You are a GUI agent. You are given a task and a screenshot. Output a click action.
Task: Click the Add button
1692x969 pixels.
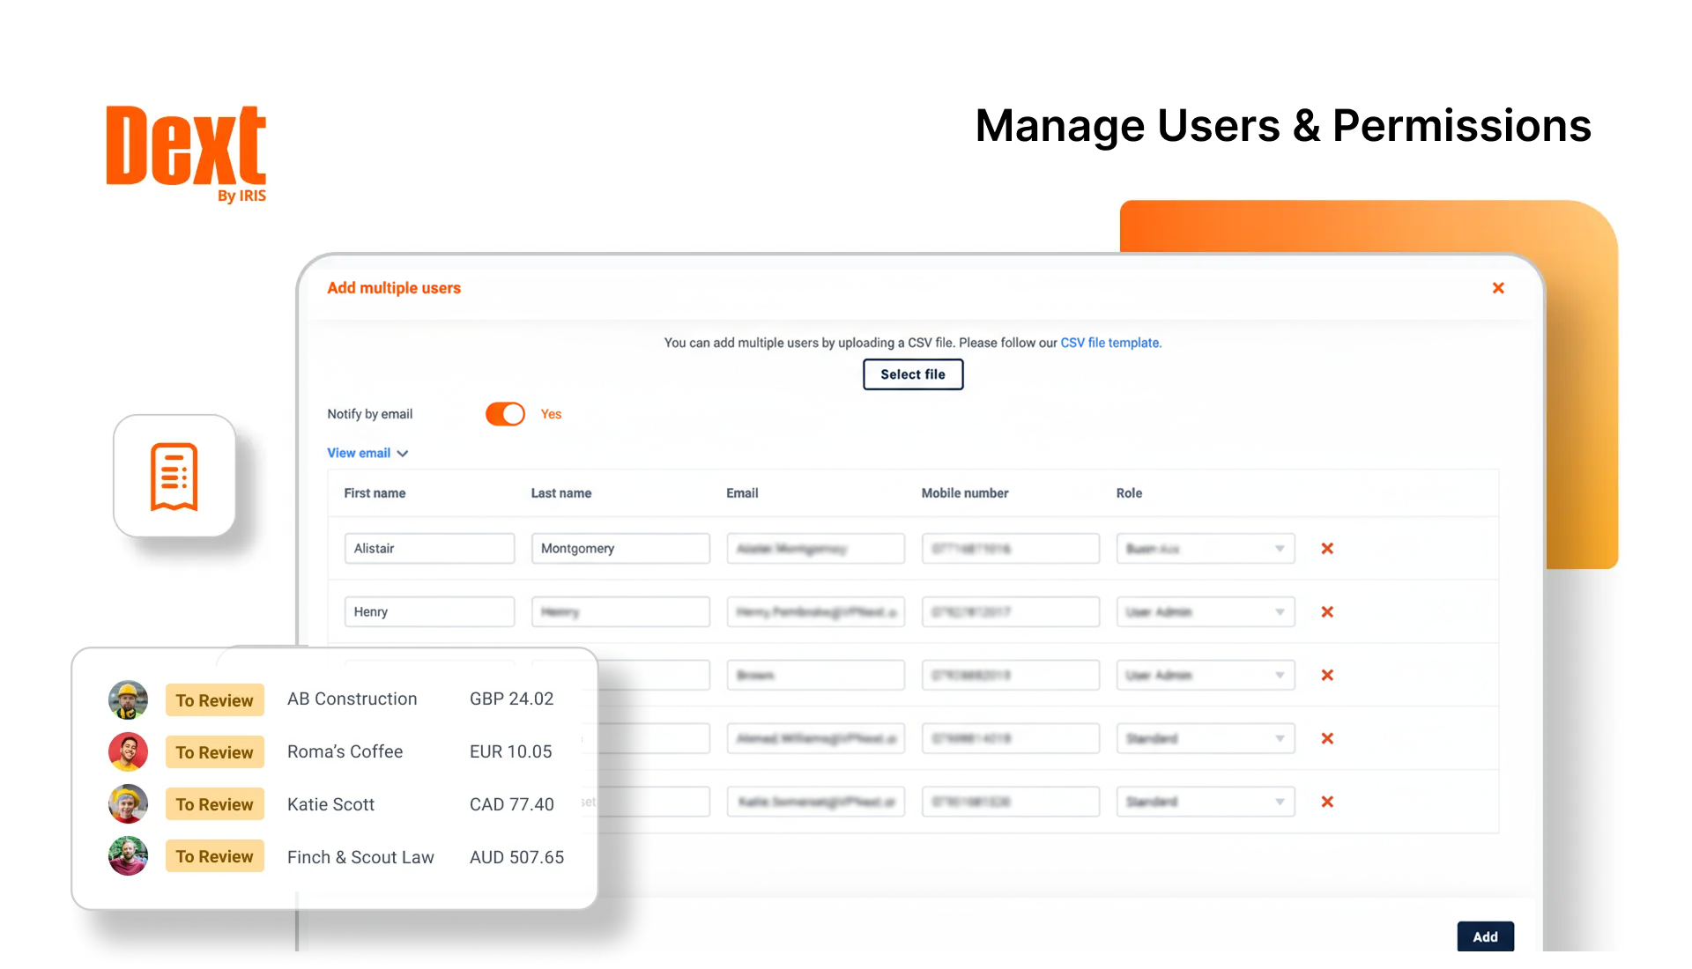pos(1485,936)
